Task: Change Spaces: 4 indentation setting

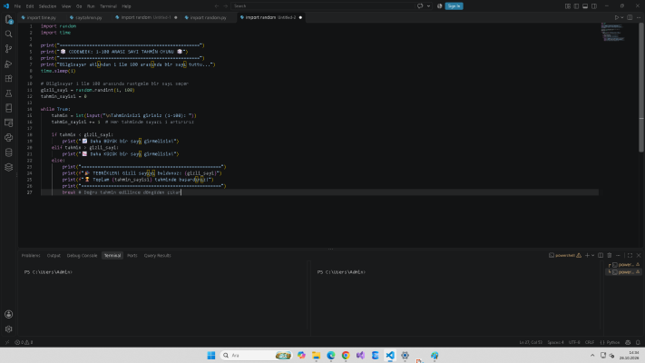Action: 555,342
